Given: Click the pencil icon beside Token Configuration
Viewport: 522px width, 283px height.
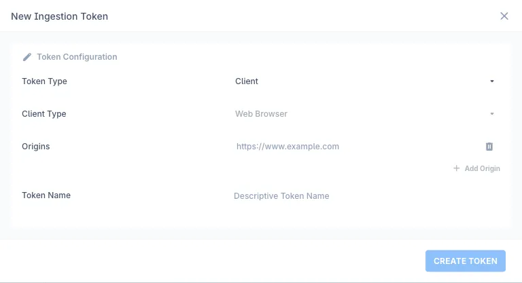Looking at the screenshot, I should coord(27,57).
